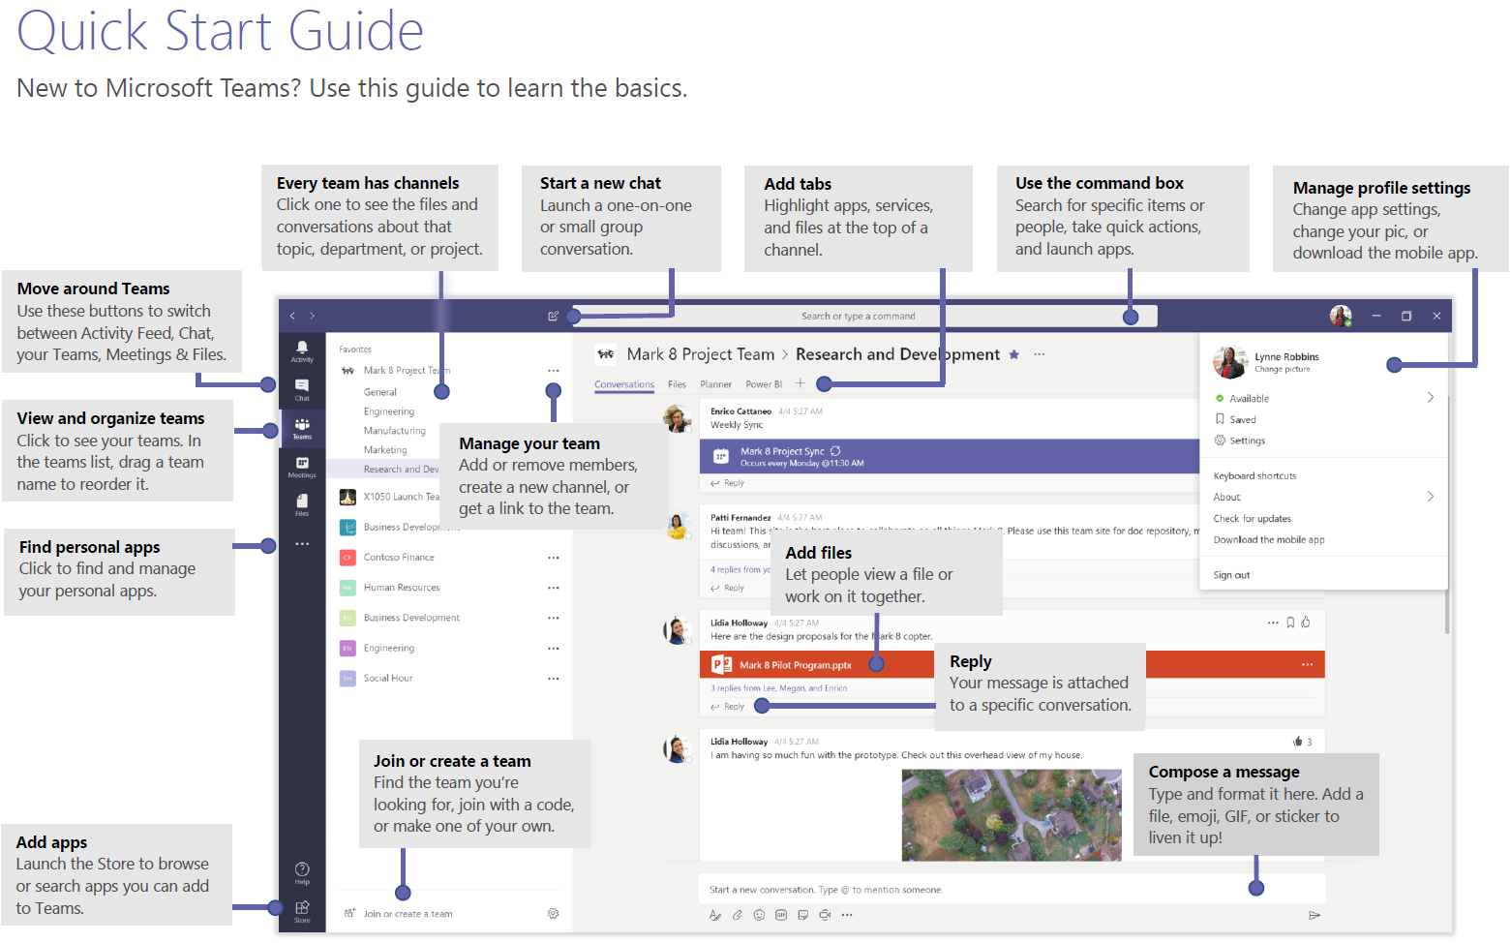Viewport: 1511px width, 943px height.
Task: Go to Meetings in the sidebar
Action: 302,467
